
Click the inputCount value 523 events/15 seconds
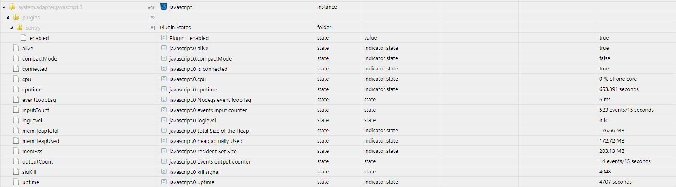pyautogui.click(x=627, y=110)
